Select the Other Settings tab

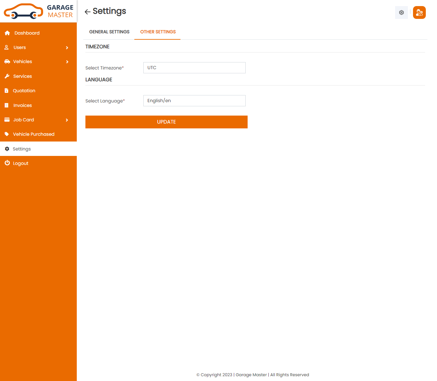[x=158, y=32]
